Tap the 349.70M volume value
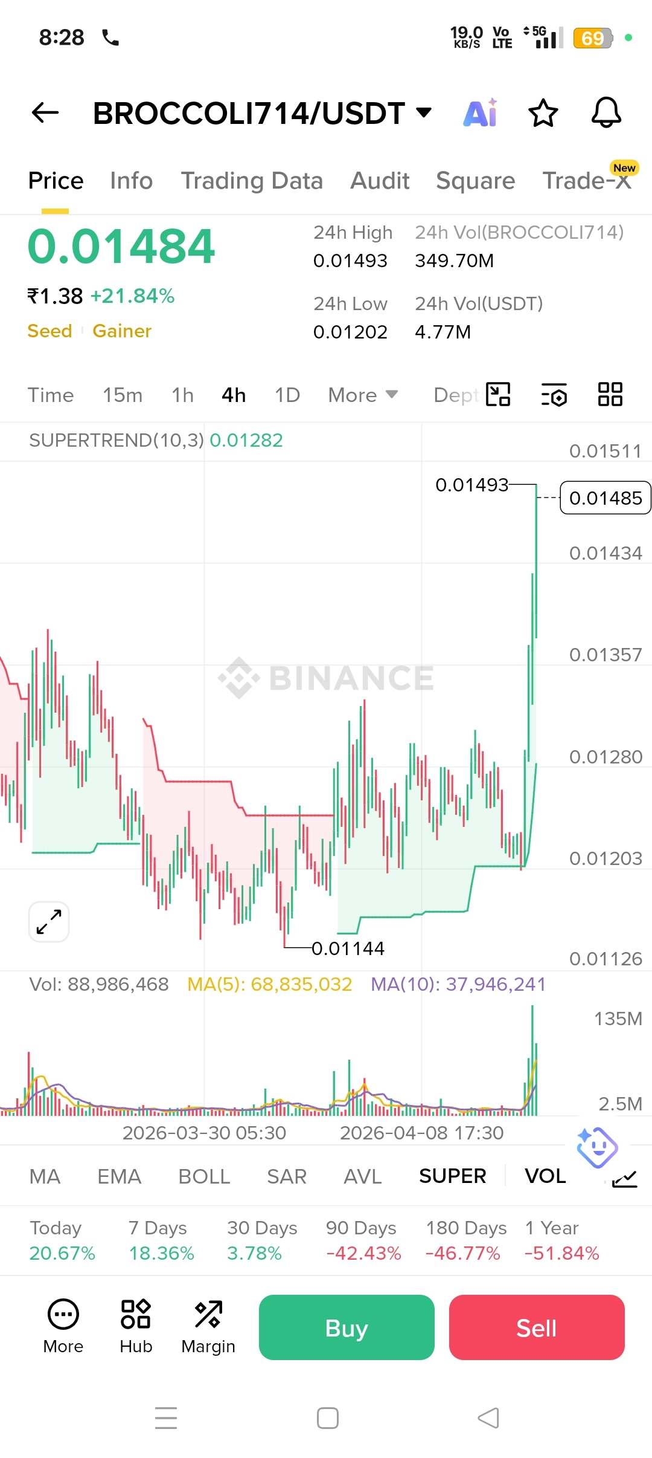The height and width of the screenshot is (1458, 652). click(454, 261)
